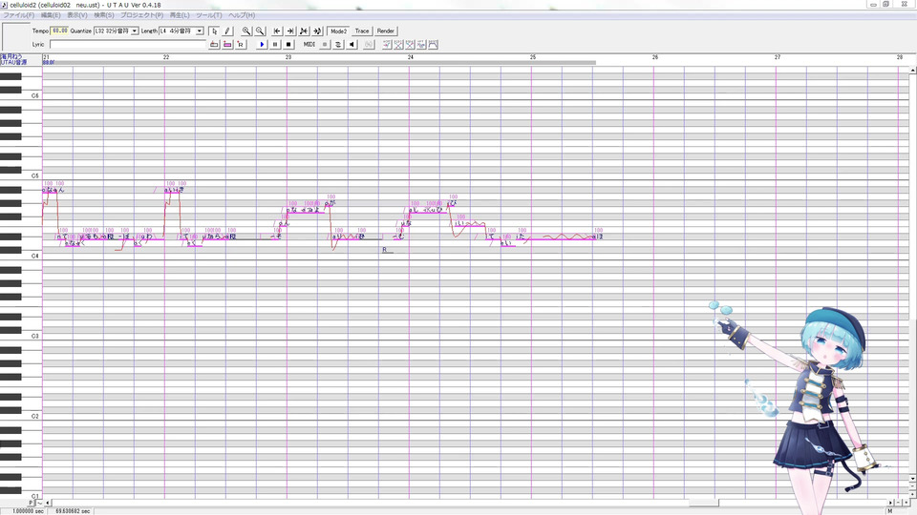Click the C5 piano key label
Viewport: 917px width, 515px height.
35,175
